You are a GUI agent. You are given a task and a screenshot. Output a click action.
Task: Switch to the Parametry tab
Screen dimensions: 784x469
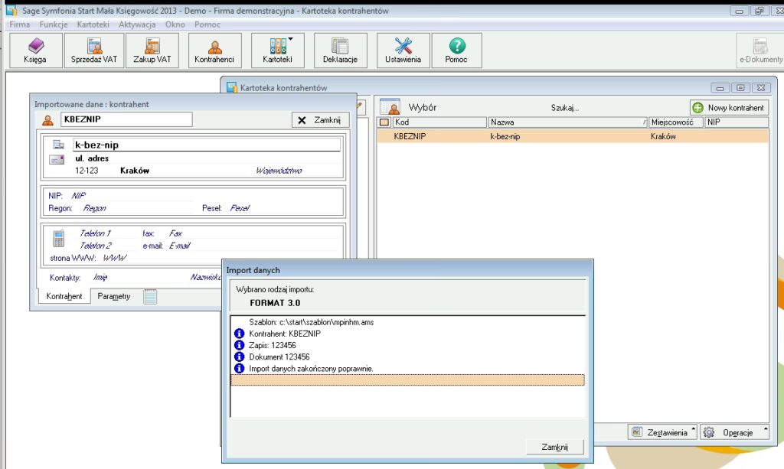tap(114, 297)
